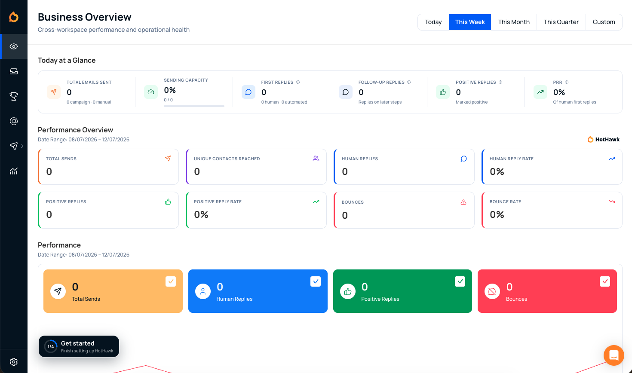Viewport: 632px width, 373px height.
Task: Open the orange chat support bubble
Action: click(x=614, y=355)
